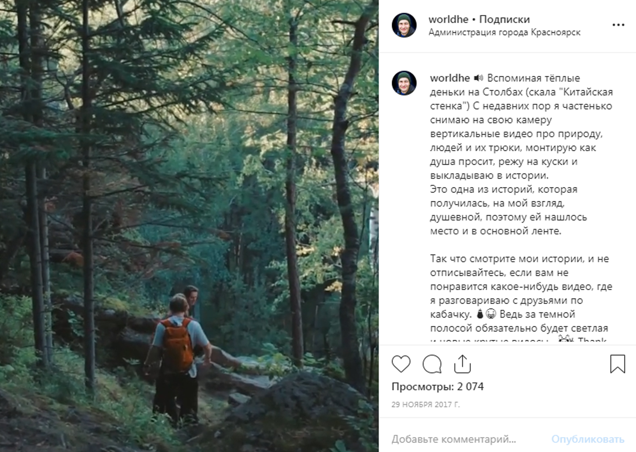Focus the Добавьте комментарий input field
This screenshot has width=636, height=452.
click(454, 439)
